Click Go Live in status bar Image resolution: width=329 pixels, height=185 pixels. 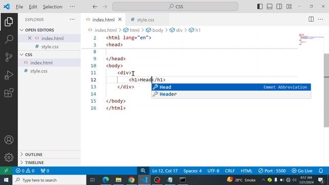302,171
